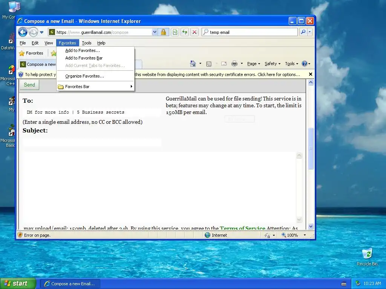Image resolution: width=386 pixels, height=289 pixels.
Task: Click the Home icon in command bar
Action: click(193, 64)
